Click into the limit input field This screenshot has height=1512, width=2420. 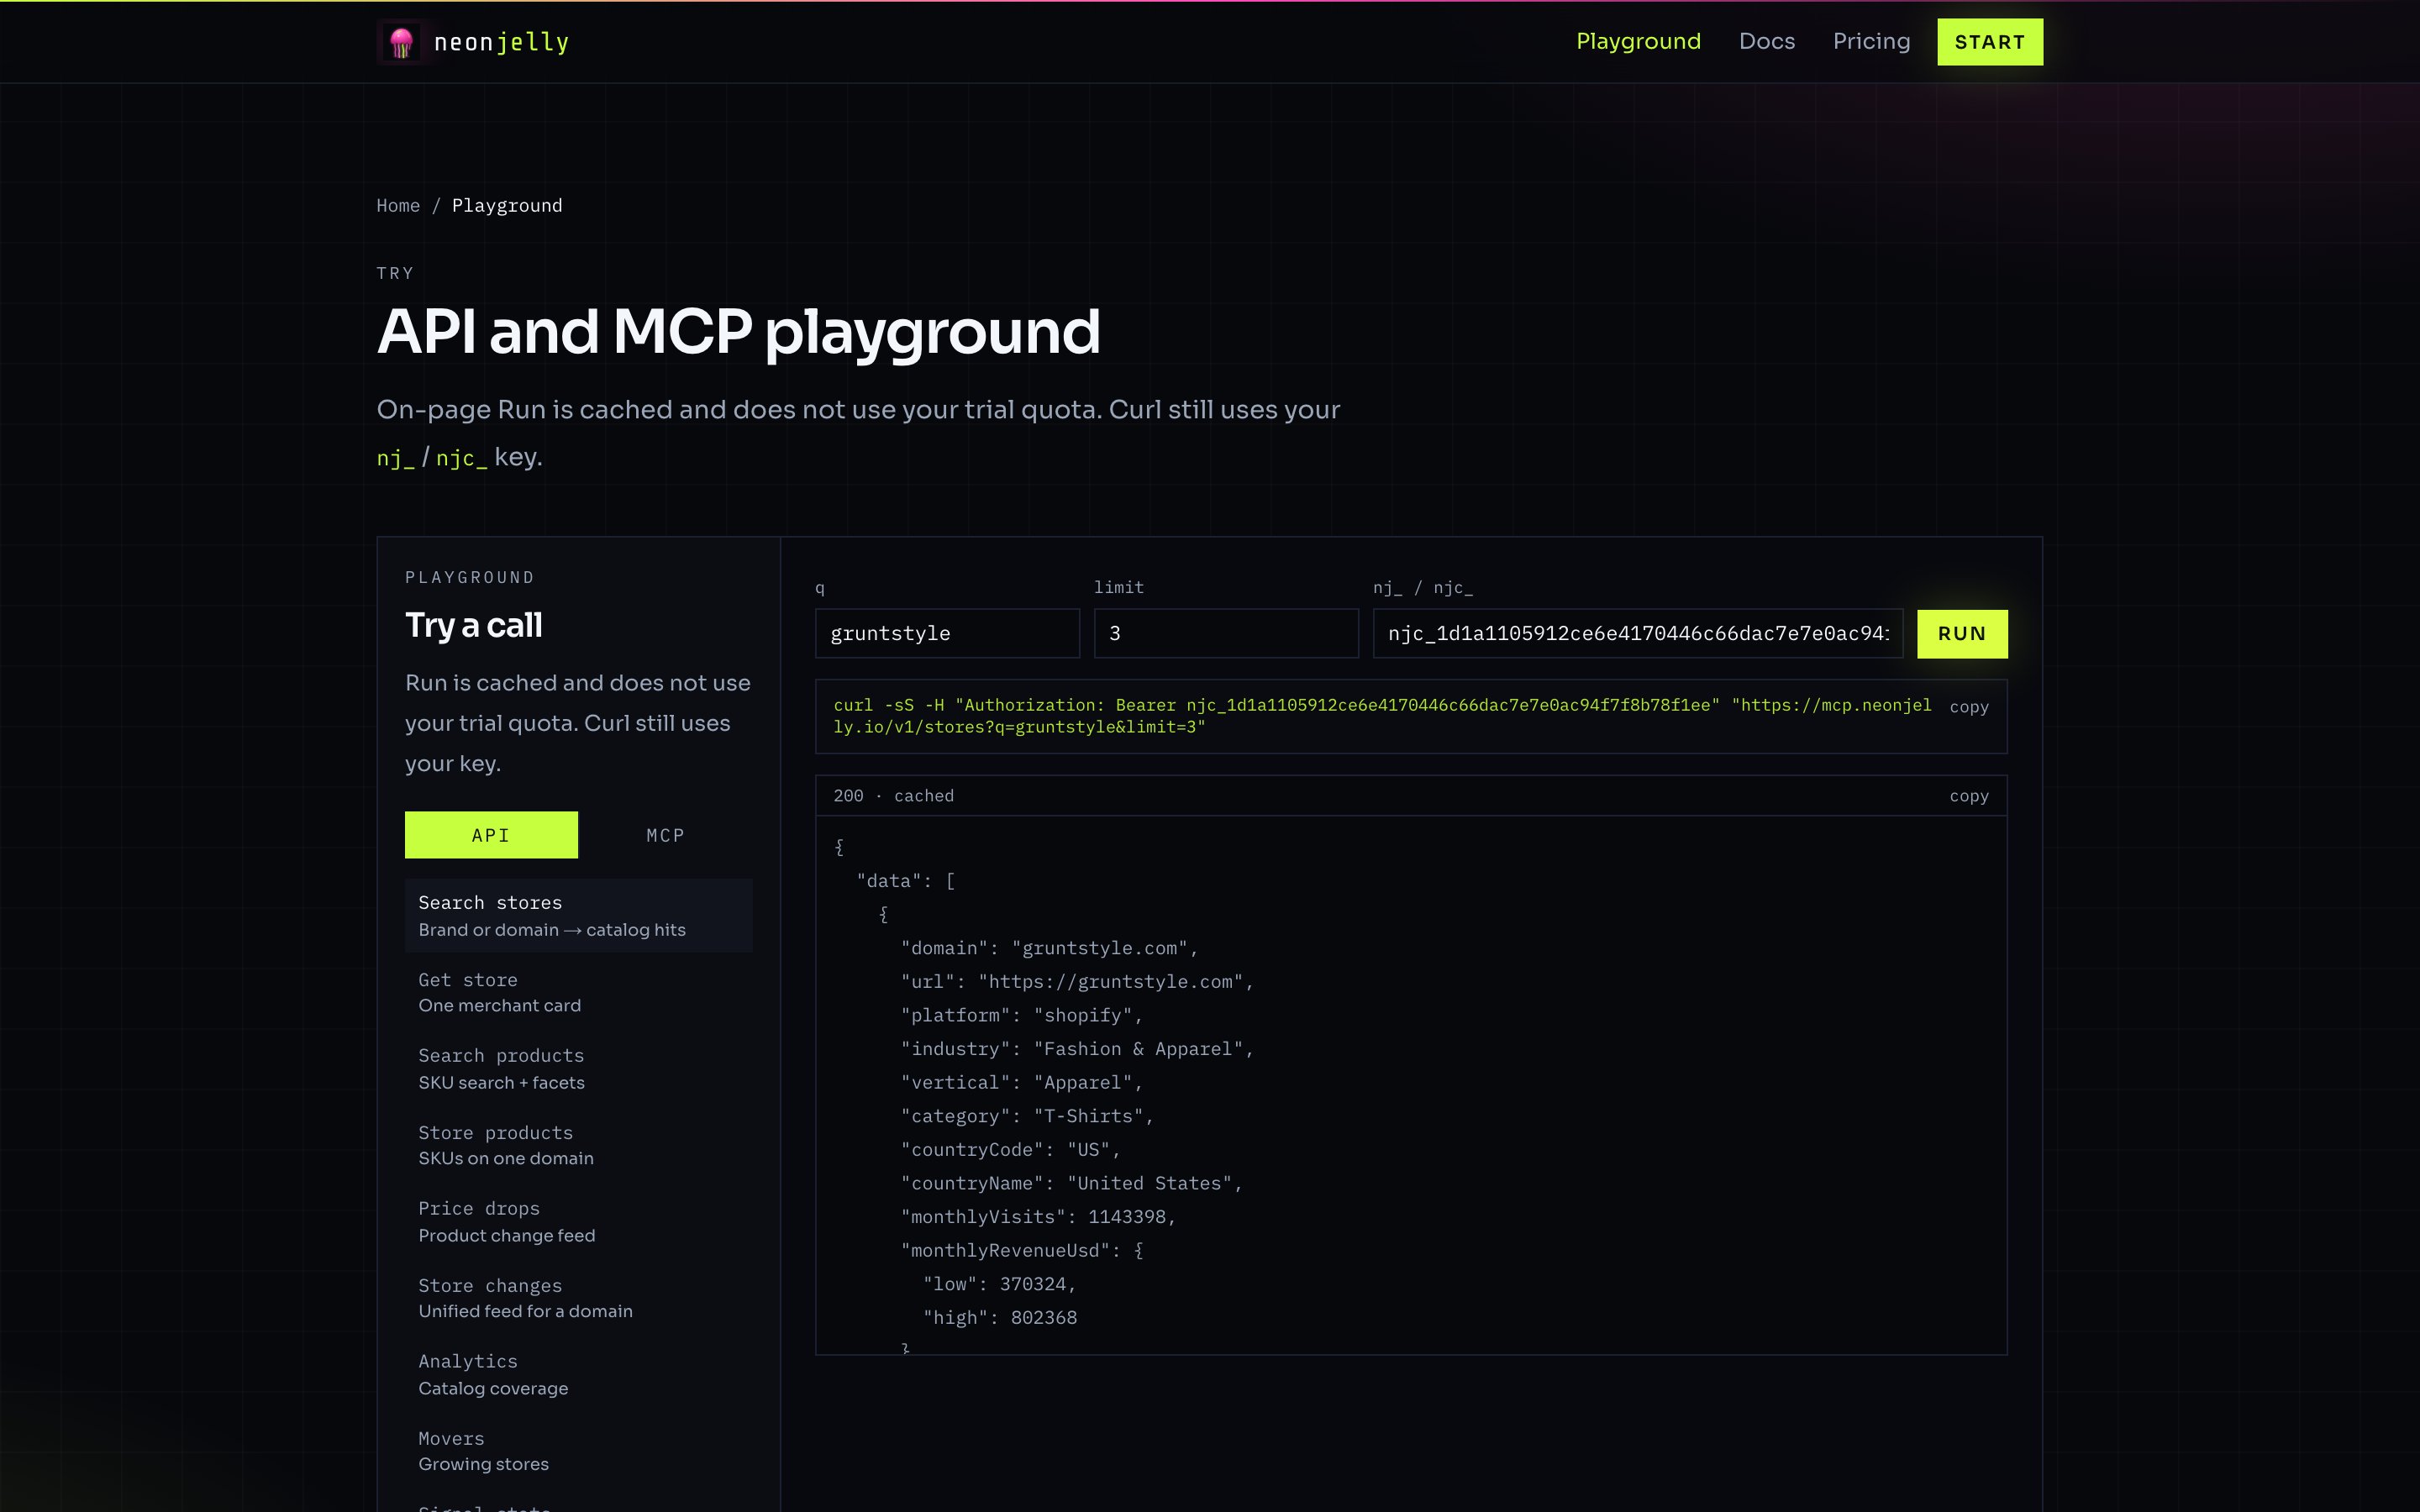pos(1226,633)
